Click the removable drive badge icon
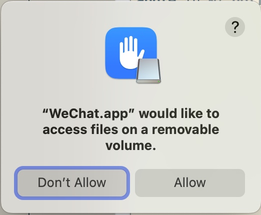This screenshot has width=261, height=215. pyautogui.click(x=148, y=71)
